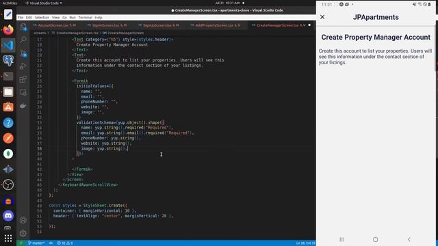This screenshot has height=246, width=438.
Task: Click the 'phoneNumber: yup.string()' line
Action: click(x=111, y=138)
